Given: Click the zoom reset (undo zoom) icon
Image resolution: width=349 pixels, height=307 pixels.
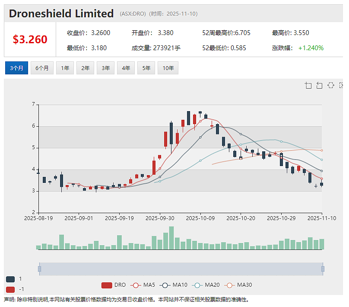Looking at the screenshot, I should (x=319, y=85).
